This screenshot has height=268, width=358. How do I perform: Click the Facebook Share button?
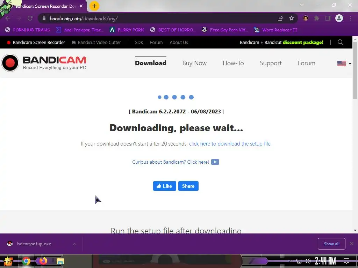188,186
